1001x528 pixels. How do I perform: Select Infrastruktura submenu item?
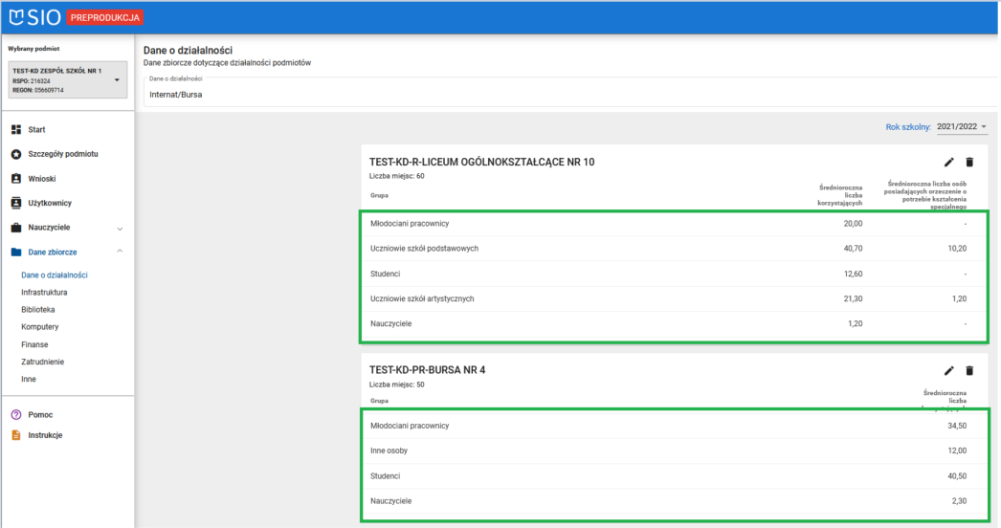click(44, 293)
